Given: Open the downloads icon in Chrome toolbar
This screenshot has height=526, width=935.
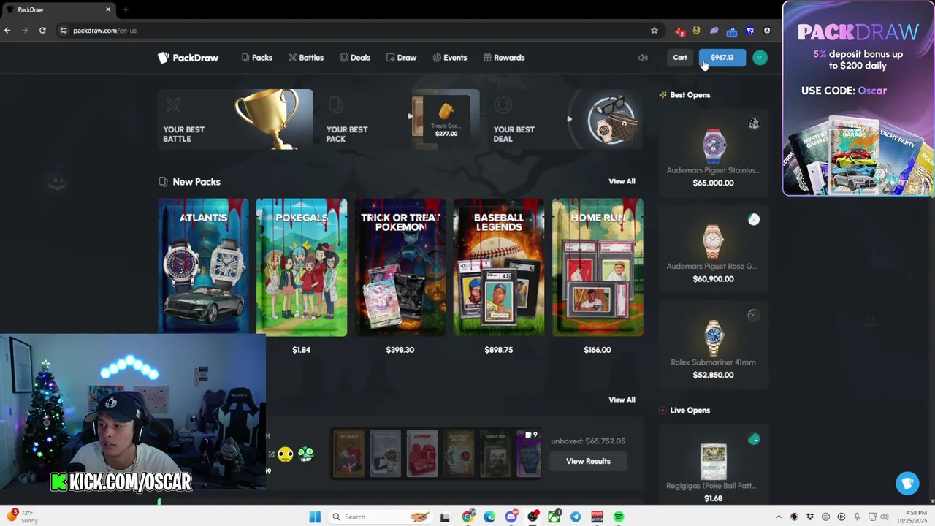Looking at the screenshot, I should (767, 31).
